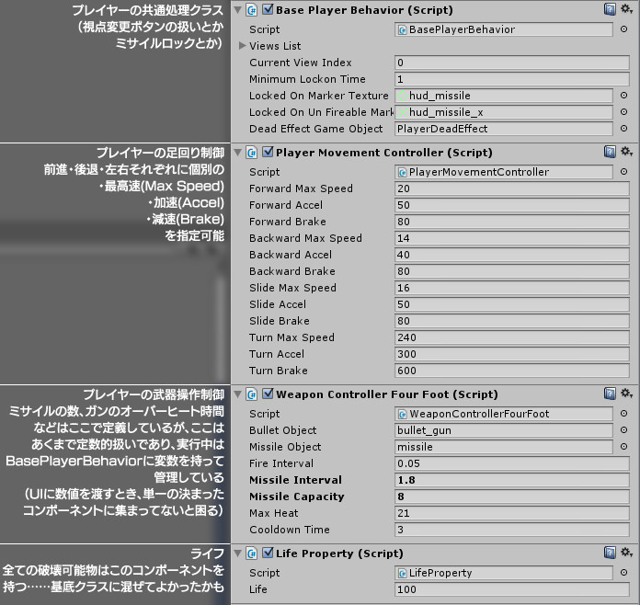Open object picker for bullet_gun field
This screenshot has height=605, width=640.
click(623, 430)
